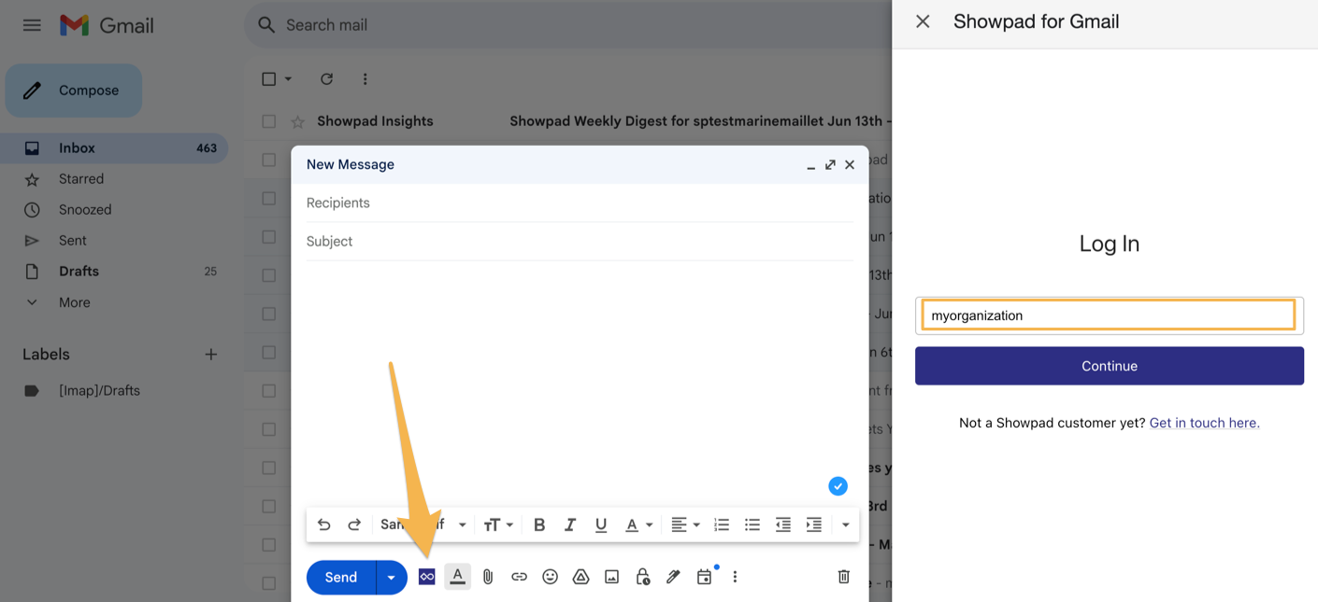Image resolution: width=1318 pixels, height=602 pixels.
Task: Follow the Get in touch here link
Action: (x=1204, y=423)
